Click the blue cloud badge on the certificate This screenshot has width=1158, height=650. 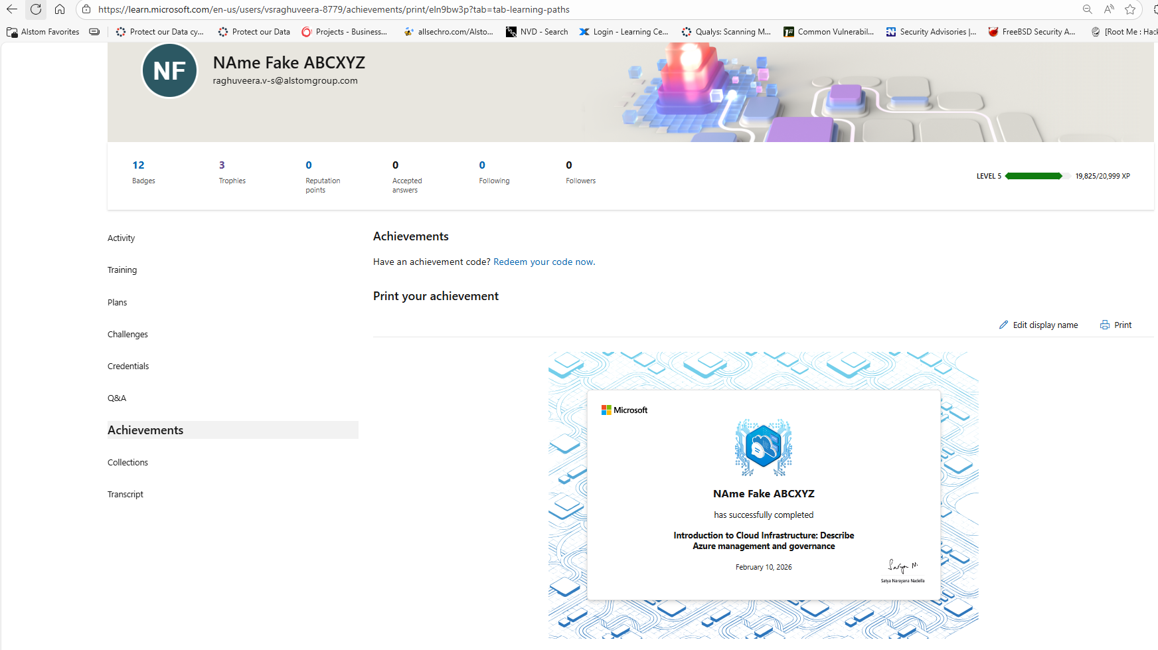tap(764, 447)
